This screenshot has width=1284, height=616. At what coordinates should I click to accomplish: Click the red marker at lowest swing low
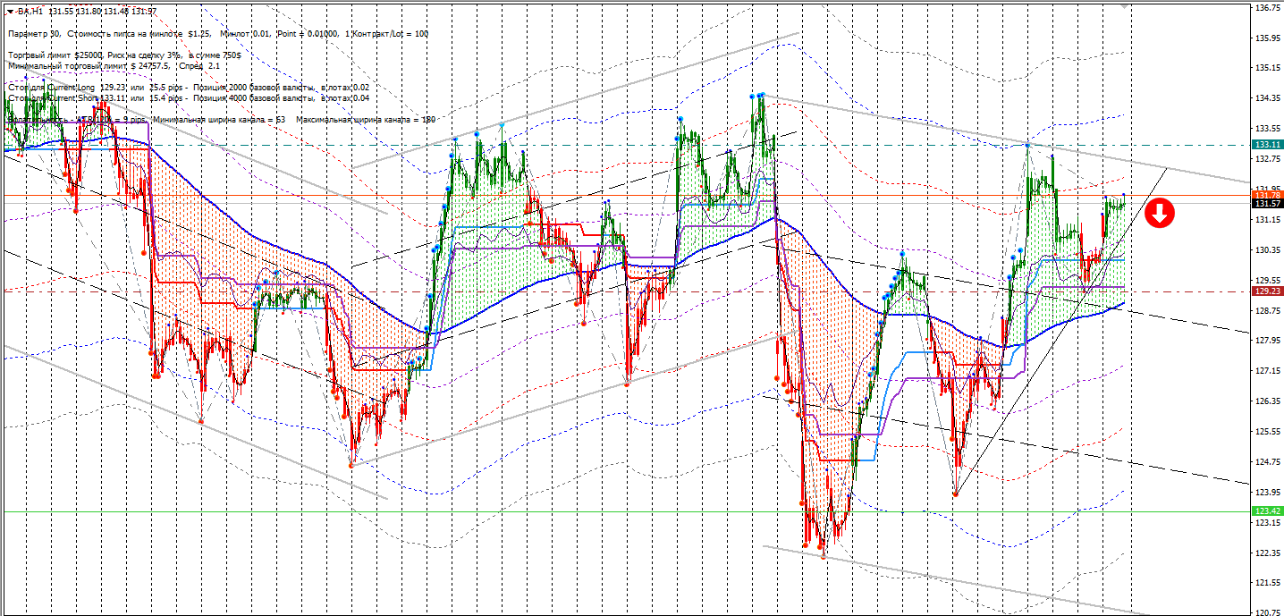[x=824, y=555]
